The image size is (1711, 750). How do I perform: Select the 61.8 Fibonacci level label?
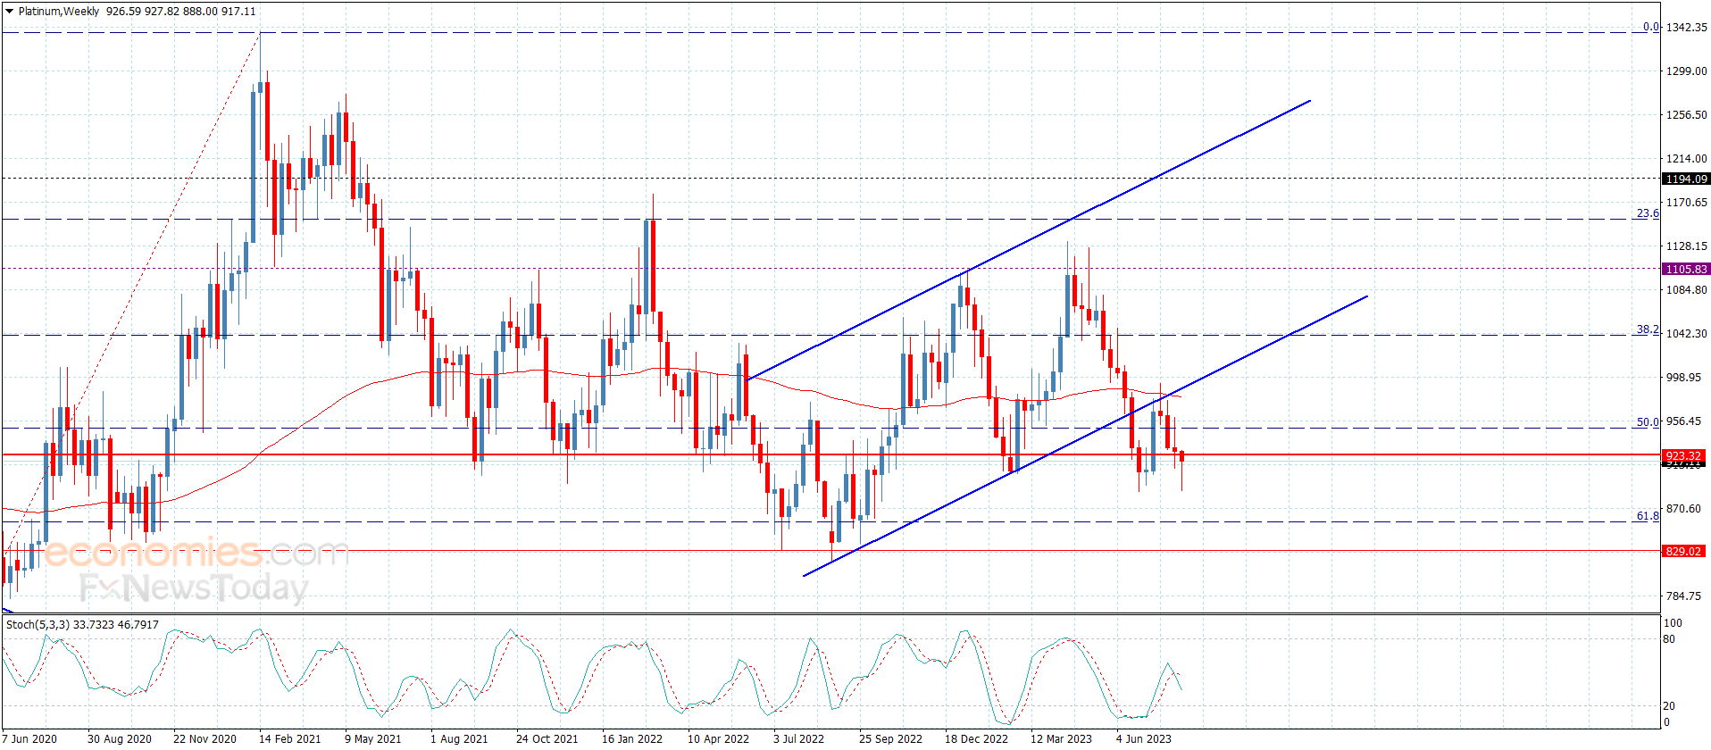1648,516
